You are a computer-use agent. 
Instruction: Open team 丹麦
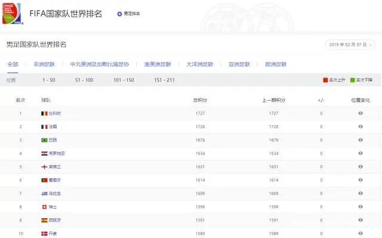click(53, 234)
